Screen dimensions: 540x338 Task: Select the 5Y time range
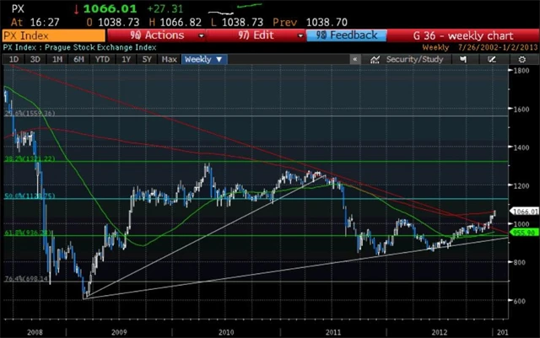tap(147, 60)
